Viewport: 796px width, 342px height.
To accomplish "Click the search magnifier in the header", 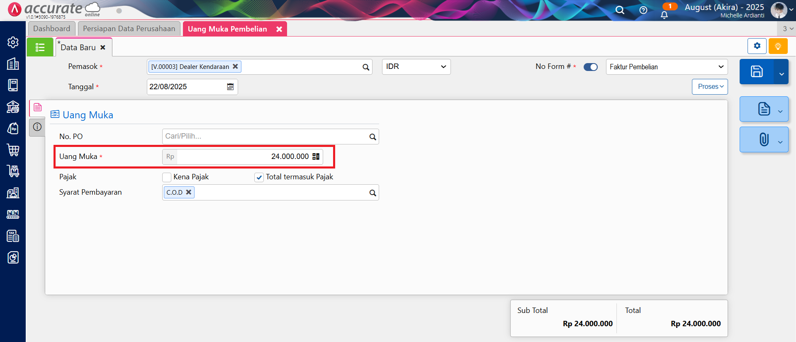I will [x=620, y=10].
